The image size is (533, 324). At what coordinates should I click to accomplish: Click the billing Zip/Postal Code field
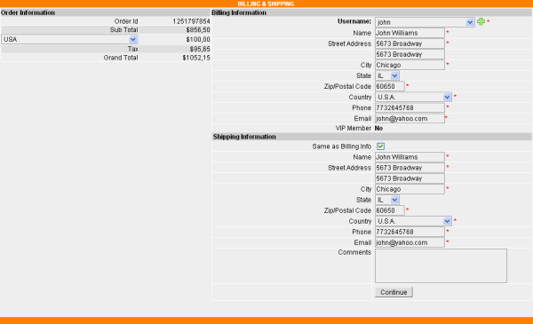pos(390,86)
